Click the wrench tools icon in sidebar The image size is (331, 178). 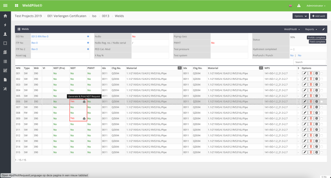click(5, 89)
